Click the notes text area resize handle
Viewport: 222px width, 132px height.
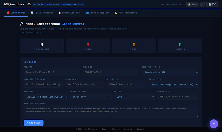tap(197, 116)
